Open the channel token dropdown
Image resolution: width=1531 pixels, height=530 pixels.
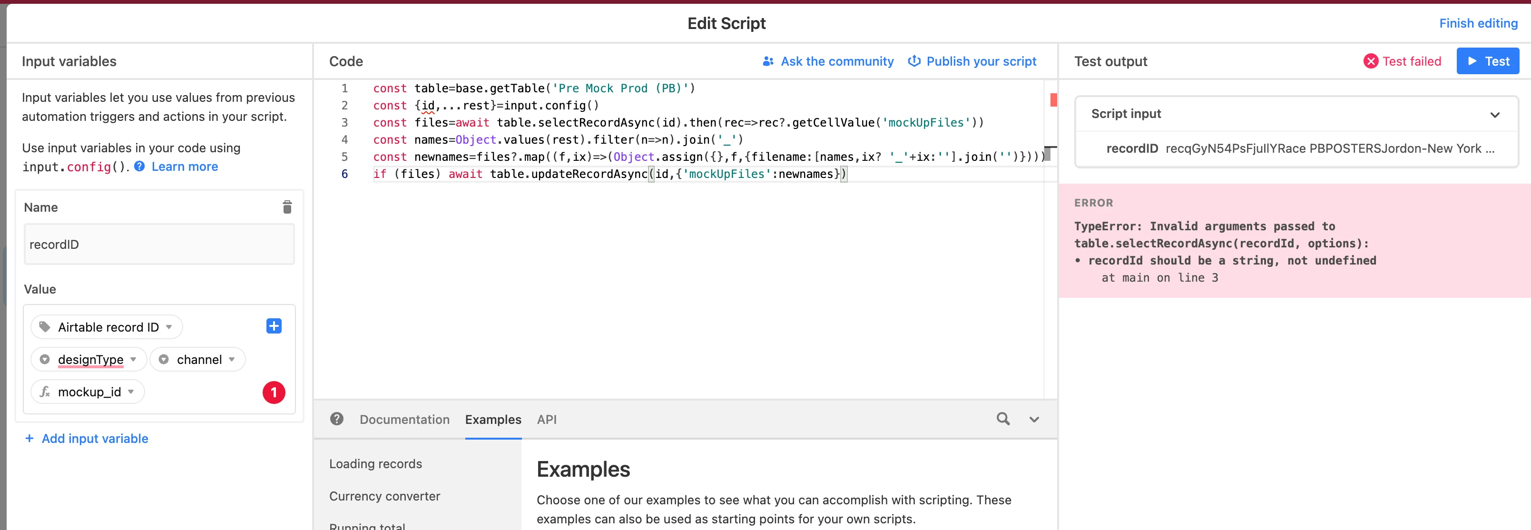[x=232, y=360]
